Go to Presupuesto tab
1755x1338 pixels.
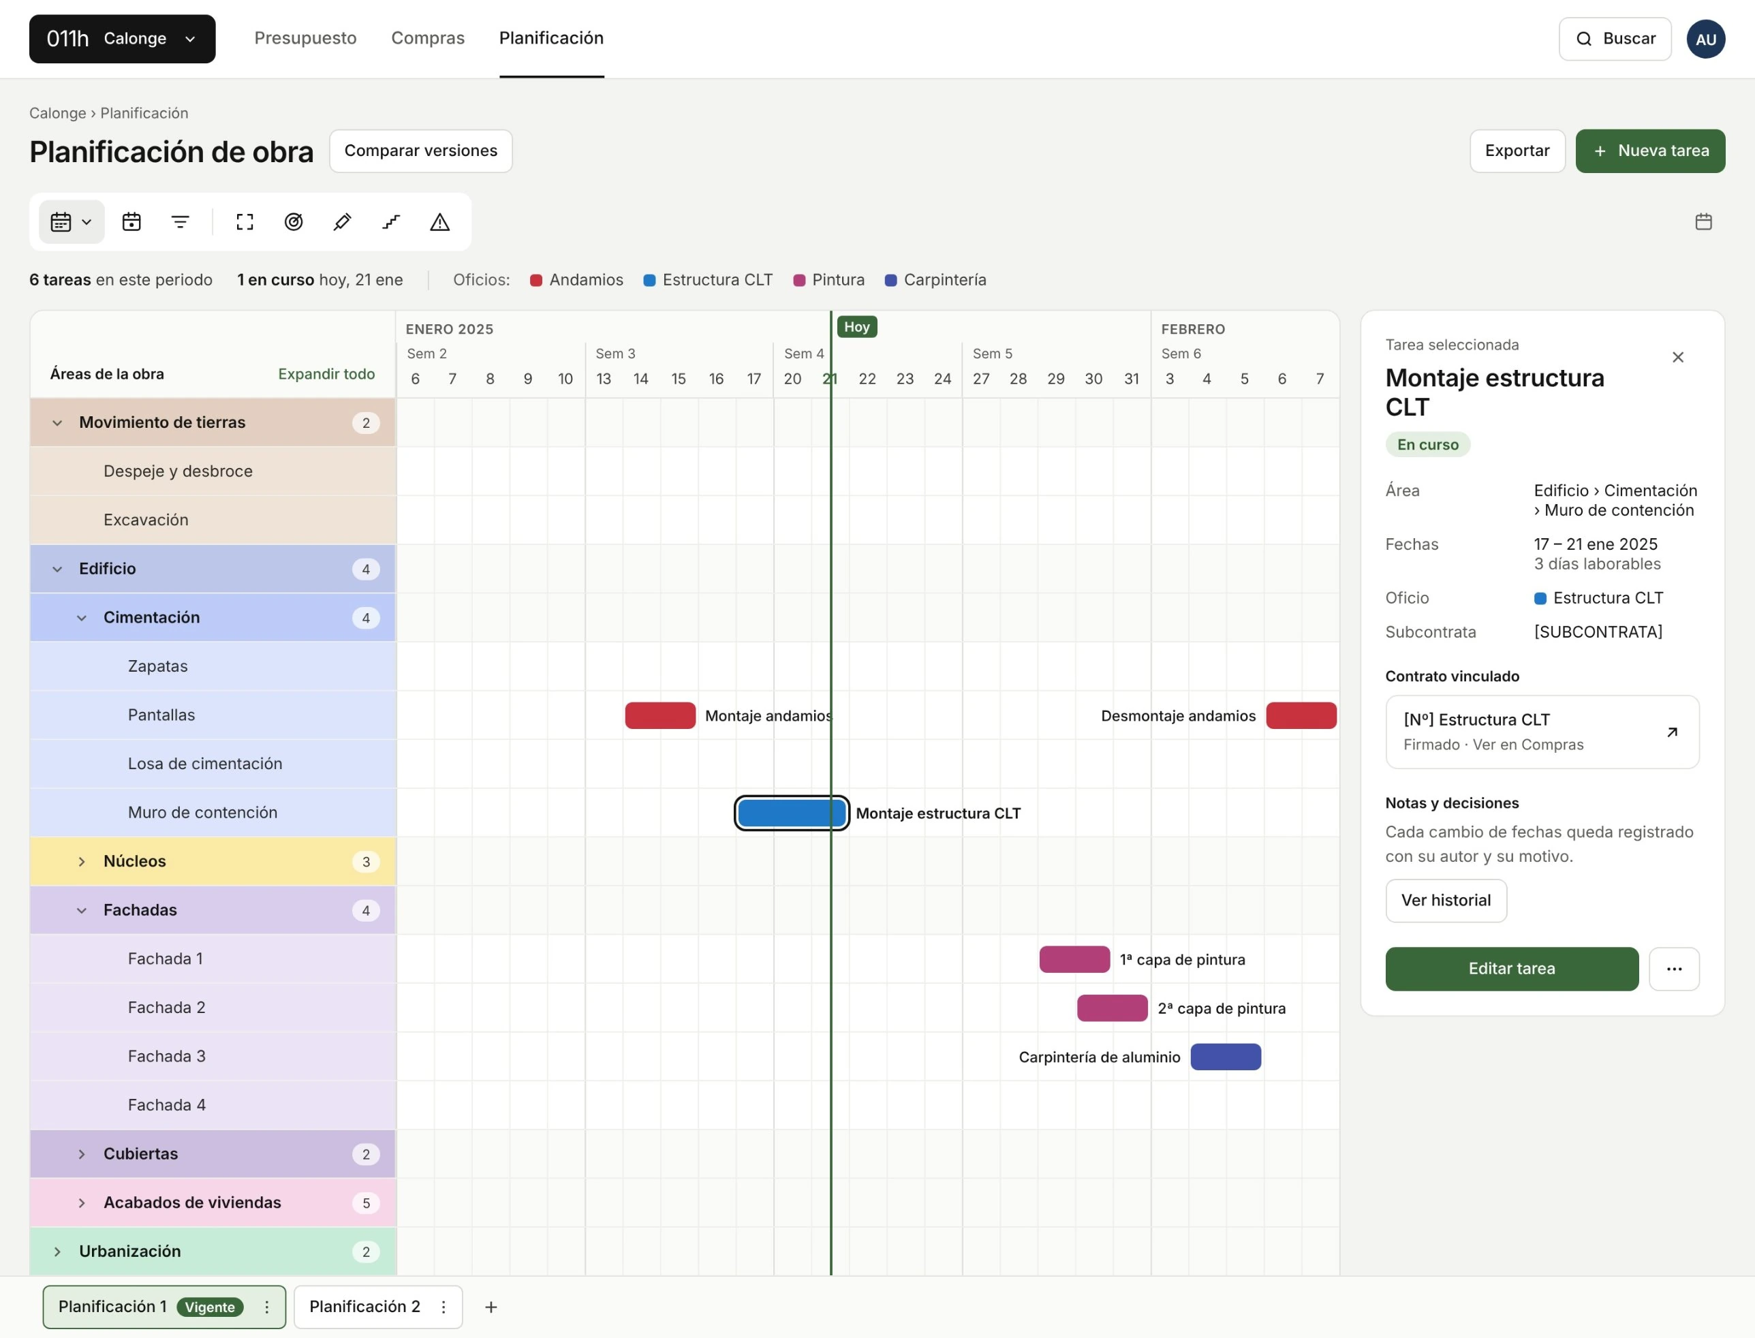[x=306, y=38]
